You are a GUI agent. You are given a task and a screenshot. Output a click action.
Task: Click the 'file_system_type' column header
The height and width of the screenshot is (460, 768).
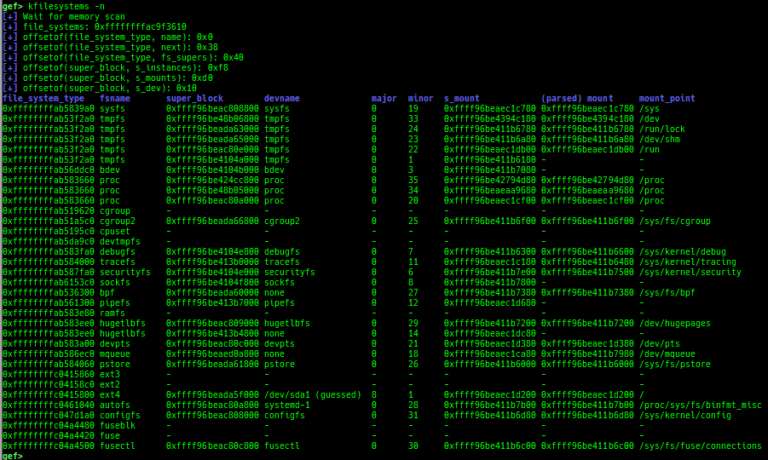[43, 98]
